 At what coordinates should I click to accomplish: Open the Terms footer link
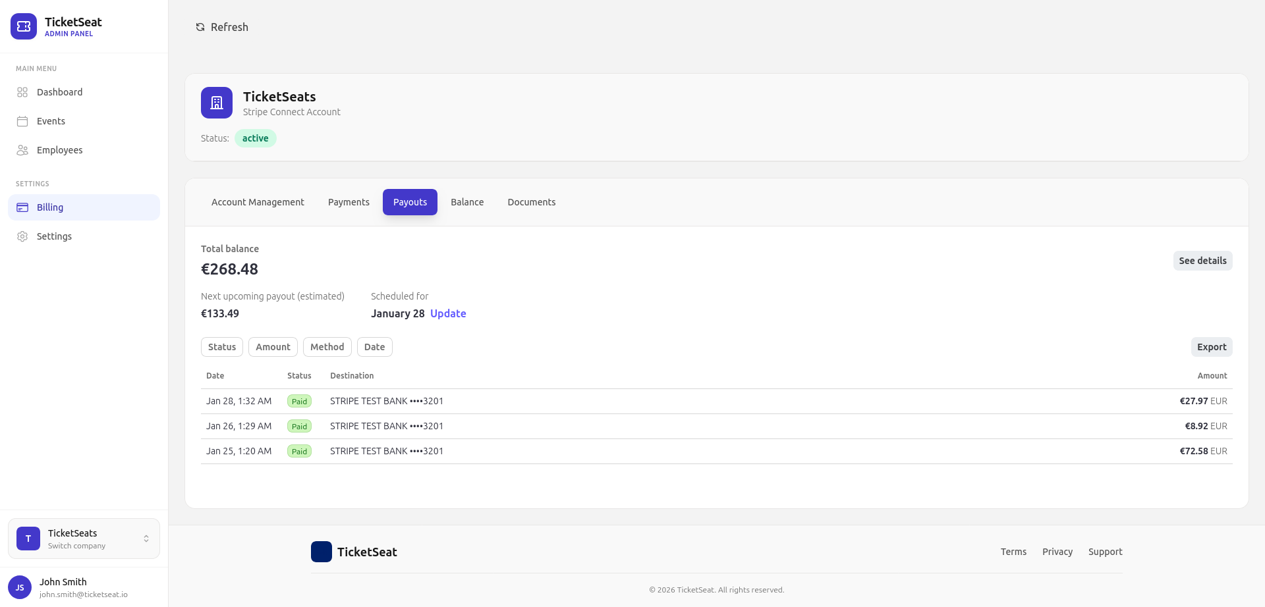(x=1013, y=552)
